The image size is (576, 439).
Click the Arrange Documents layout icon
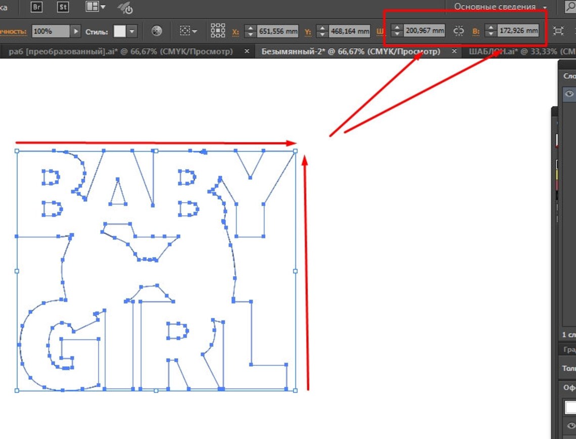(x=92, y=7)
